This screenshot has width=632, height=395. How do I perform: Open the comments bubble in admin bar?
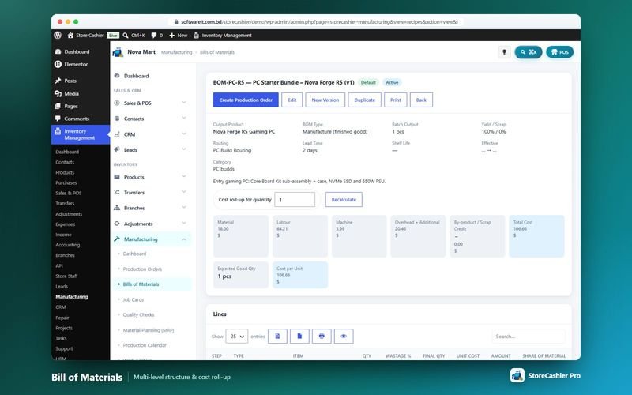[x=156, y=35]
